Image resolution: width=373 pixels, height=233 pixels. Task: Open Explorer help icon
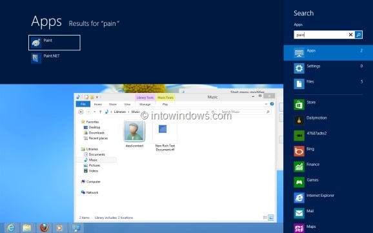pos(272,104)
